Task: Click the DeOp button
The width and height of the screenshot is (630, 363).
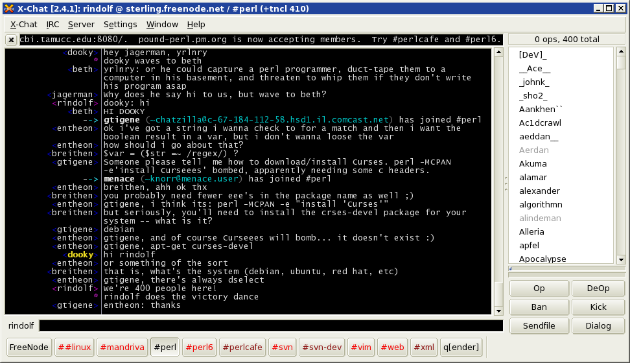Action: click(x=598, y=288)
